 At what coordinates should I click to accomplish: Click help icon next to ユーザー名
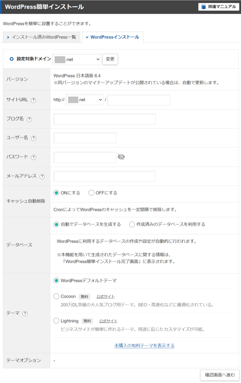[x=33, y=138]
